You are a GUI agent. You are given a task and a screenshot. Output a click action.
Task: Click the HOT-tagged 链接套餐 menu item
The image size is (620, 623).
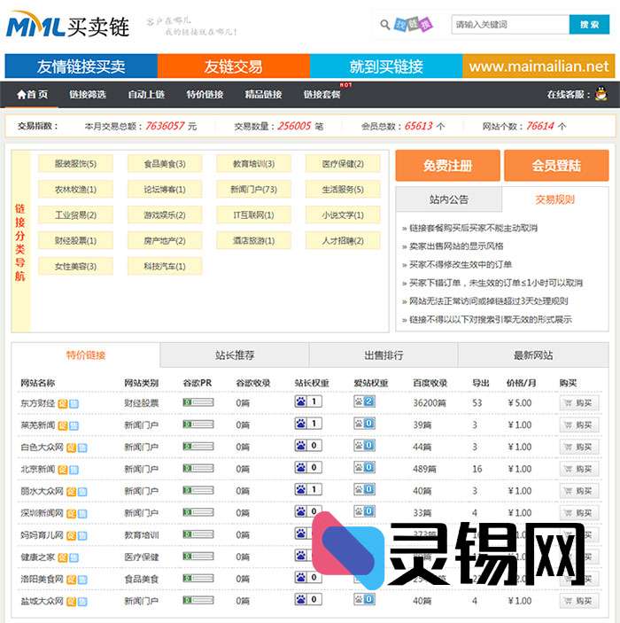pos(322,95)
